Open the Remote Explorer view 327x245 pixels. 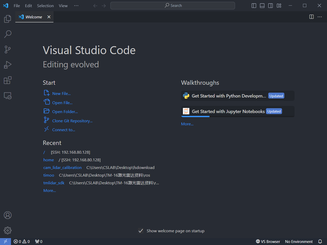[8, 96]
